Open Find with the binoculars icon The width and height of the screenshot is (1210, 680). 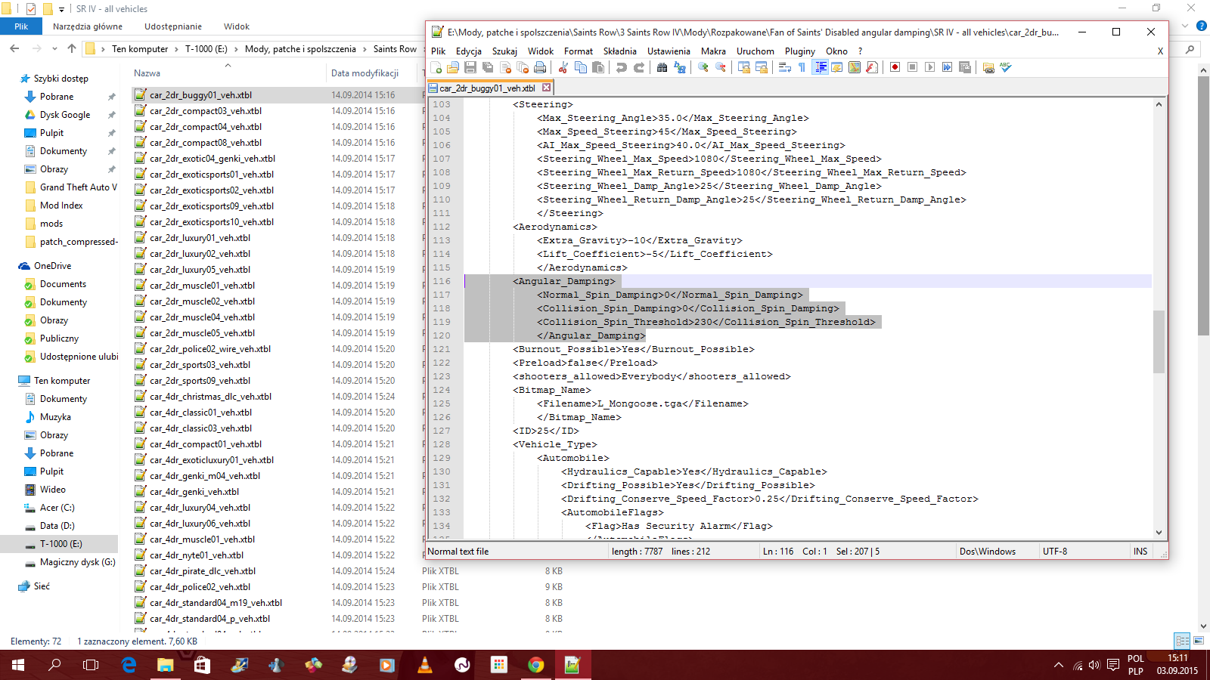tap(662, 67)
